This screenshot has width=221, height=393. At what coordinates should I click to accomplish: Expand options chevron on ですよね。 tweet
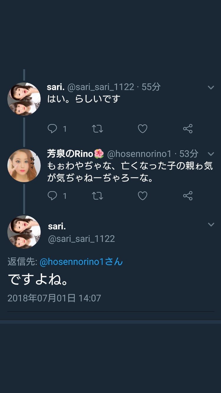(x=211, y=224)
